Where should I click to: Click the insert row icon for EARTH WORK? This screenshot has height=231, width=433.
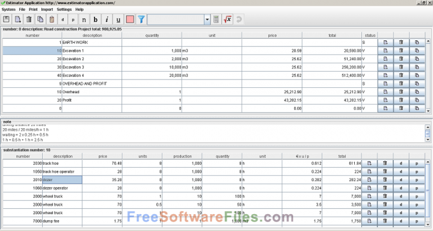tap(385, 42)
